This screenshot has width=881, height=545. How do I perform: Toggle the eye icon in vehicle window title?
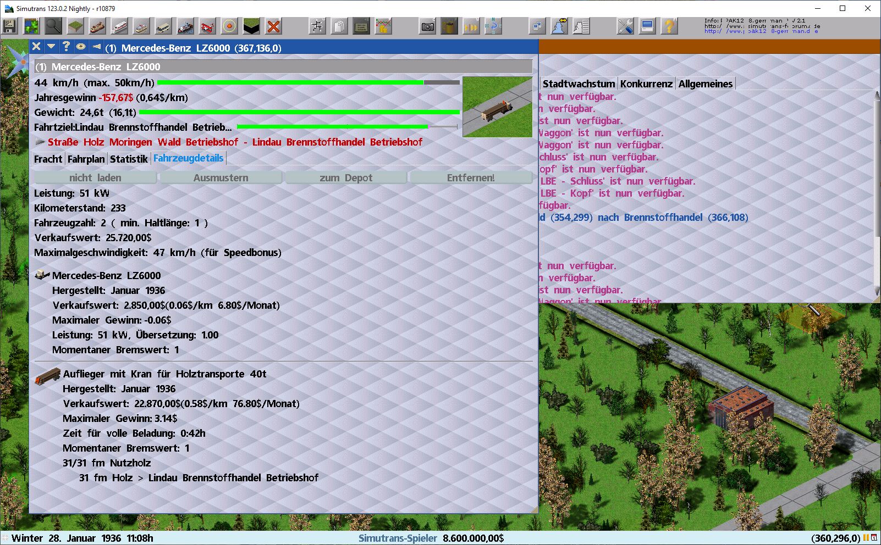click(x=81, y=47)
